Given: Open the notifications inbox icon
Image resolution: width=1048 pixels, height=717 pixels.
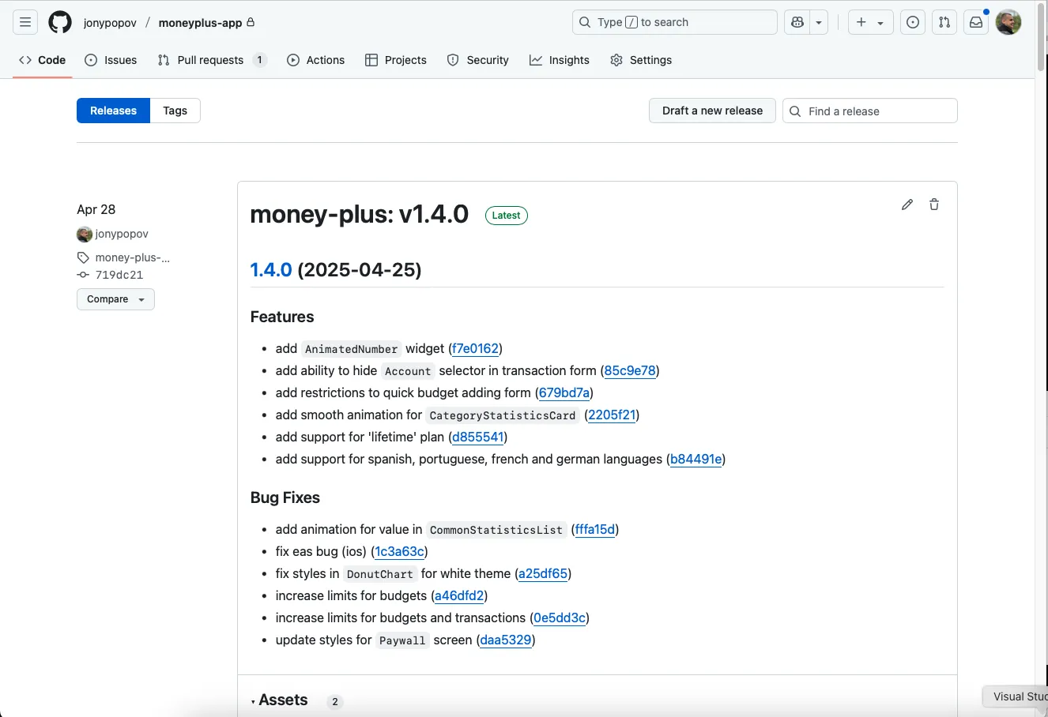Looking at the screenshot, I should click(x=976, y=22).
